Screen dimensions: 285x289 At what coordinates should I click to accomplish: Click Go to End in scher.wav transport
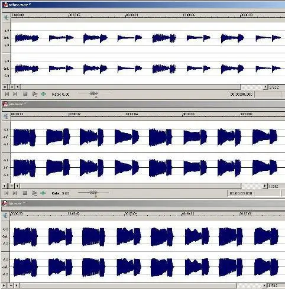[x=15, y=94]
